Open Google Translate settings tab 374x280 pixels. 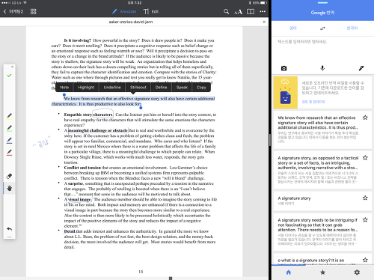click(357, 273)
